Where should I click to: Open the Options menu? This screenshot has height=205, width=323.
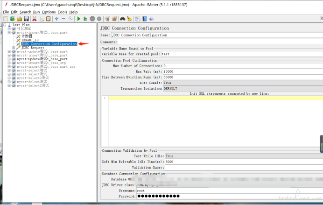point(49,12)
